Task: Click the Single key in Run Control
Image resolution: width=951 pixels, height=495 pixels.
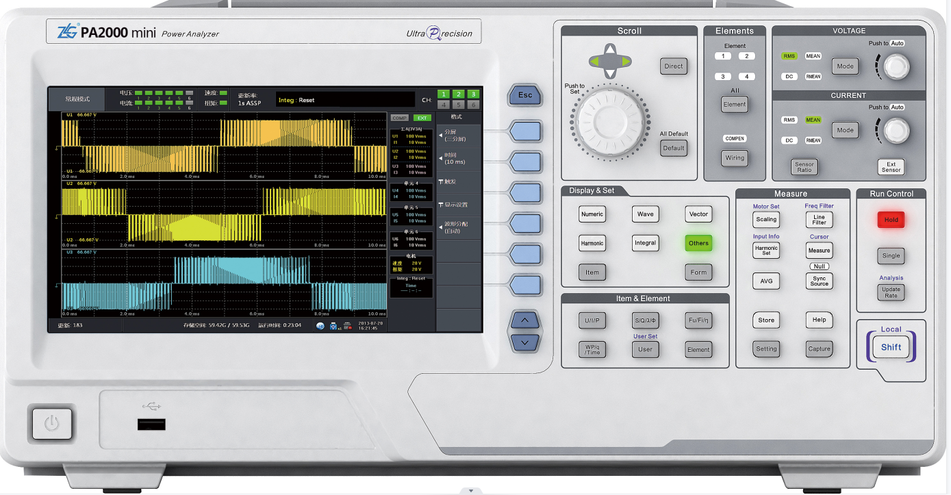Action: point(891,256)
